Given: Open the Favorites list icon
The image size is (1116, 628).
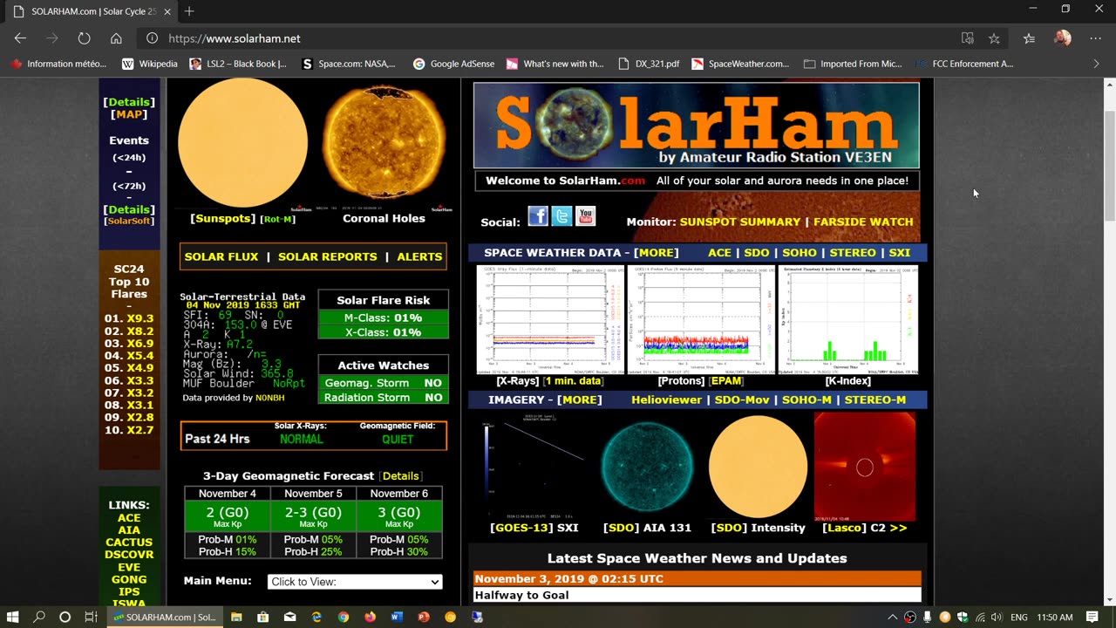Looking at the screenshot, I should click(x=1029, y=38).
